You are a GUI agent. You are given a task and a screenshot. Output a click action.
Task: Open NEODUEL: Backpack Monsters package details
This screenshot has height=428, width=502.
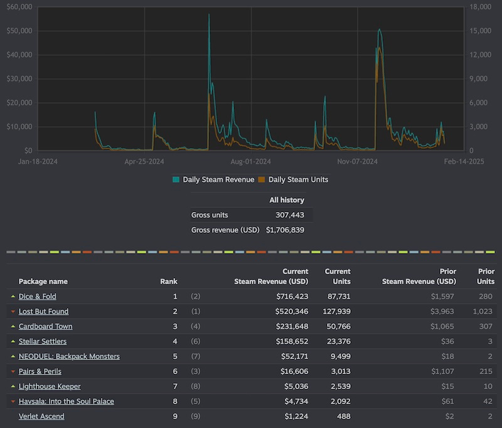pos(69,356)
